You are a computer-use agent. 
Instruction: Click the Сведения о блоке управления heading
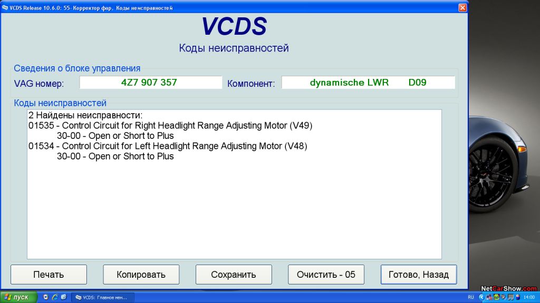click(x=77, y=68)
